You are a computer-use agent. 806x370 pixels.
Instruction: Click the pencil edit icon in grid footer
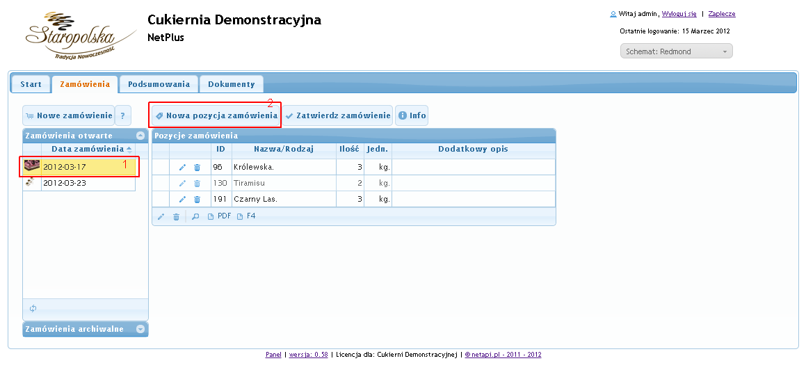pos(161,217)
